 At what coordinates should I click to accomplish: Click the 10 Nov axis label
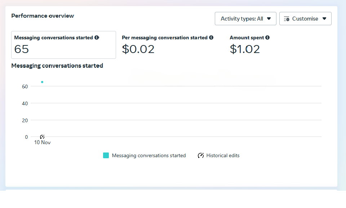(42, 142)
